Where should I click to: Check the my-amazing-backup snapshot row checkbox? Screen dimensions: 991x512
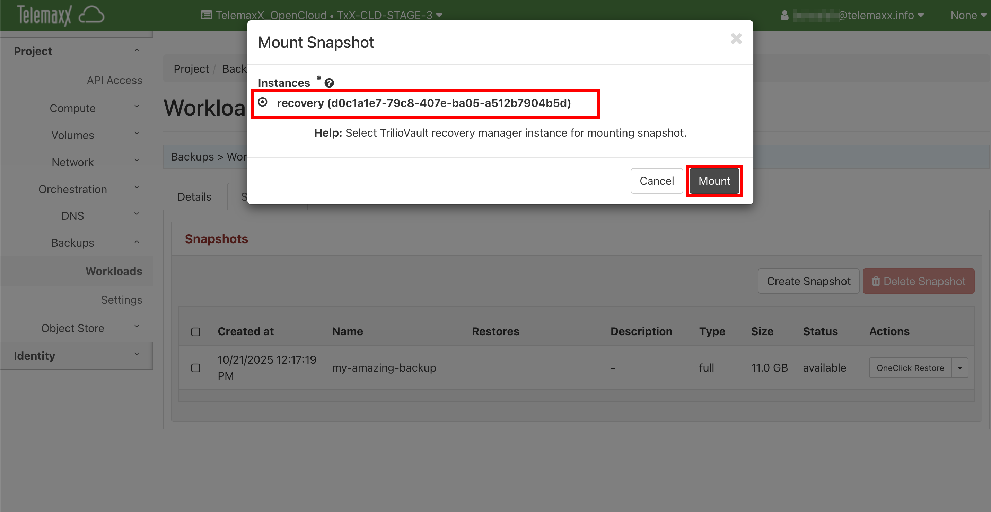tap(195, 368)
